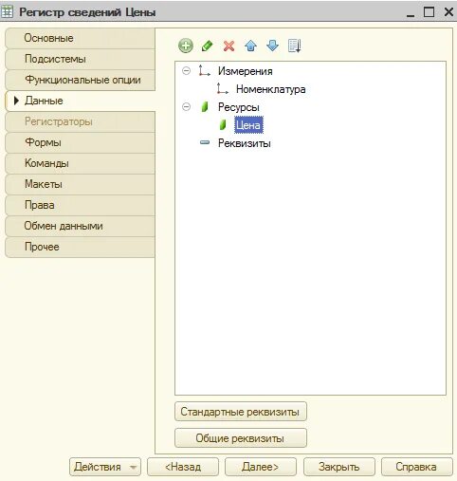Proceed with the Далее> button
This screenshot has height=481, width=457.
[261, 467]
